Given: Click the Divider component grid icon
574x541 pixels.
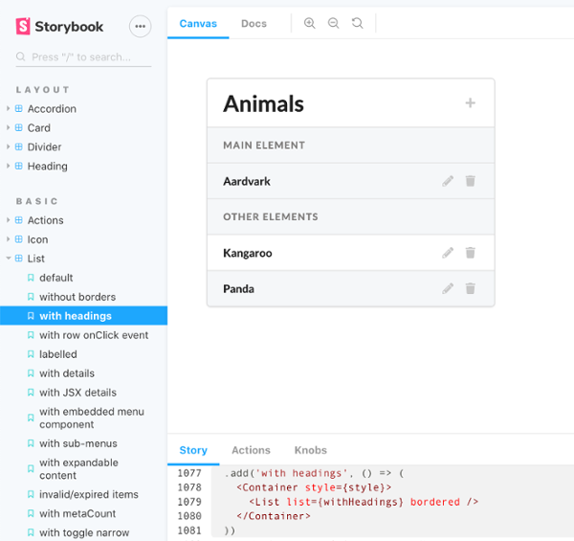Looking at the screenshot, I should point(19,147).
